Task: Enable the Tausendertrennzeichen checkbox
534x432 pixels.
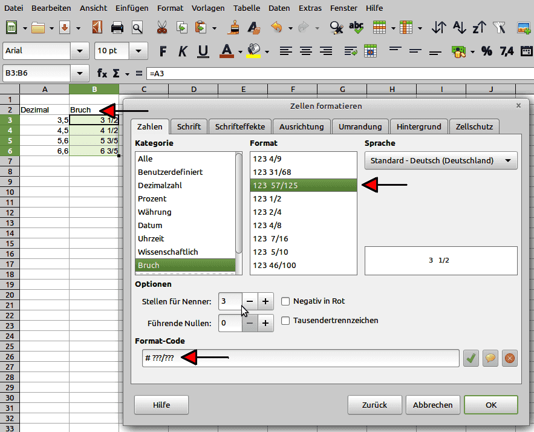Action: click(x=286, y=320)
